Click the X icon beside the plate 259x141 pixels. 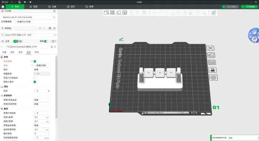pos(210,48)
